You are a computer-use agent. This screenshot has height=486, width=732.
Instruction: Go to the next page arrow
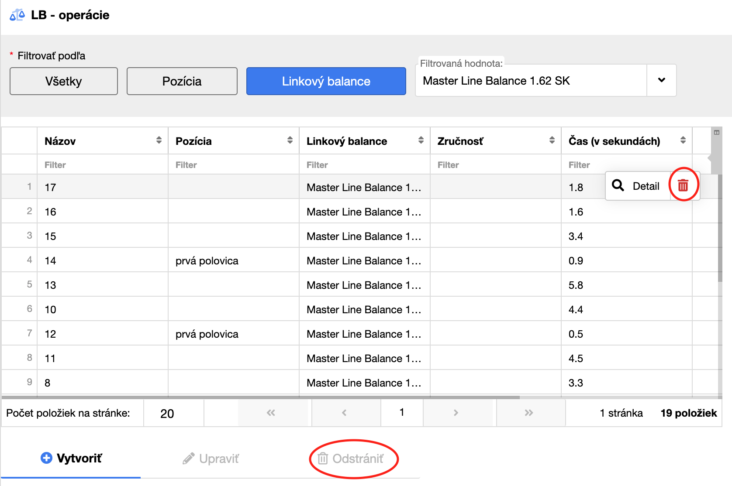coord(456,413)
